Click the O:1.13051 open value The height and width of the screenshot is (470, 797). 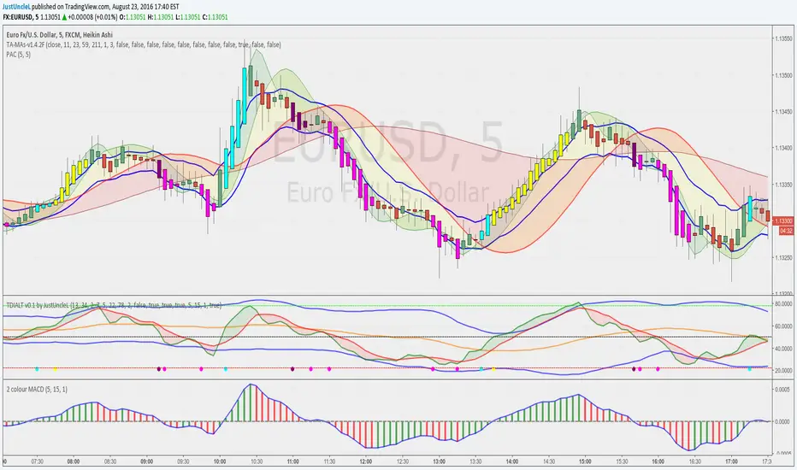point(133,17)
